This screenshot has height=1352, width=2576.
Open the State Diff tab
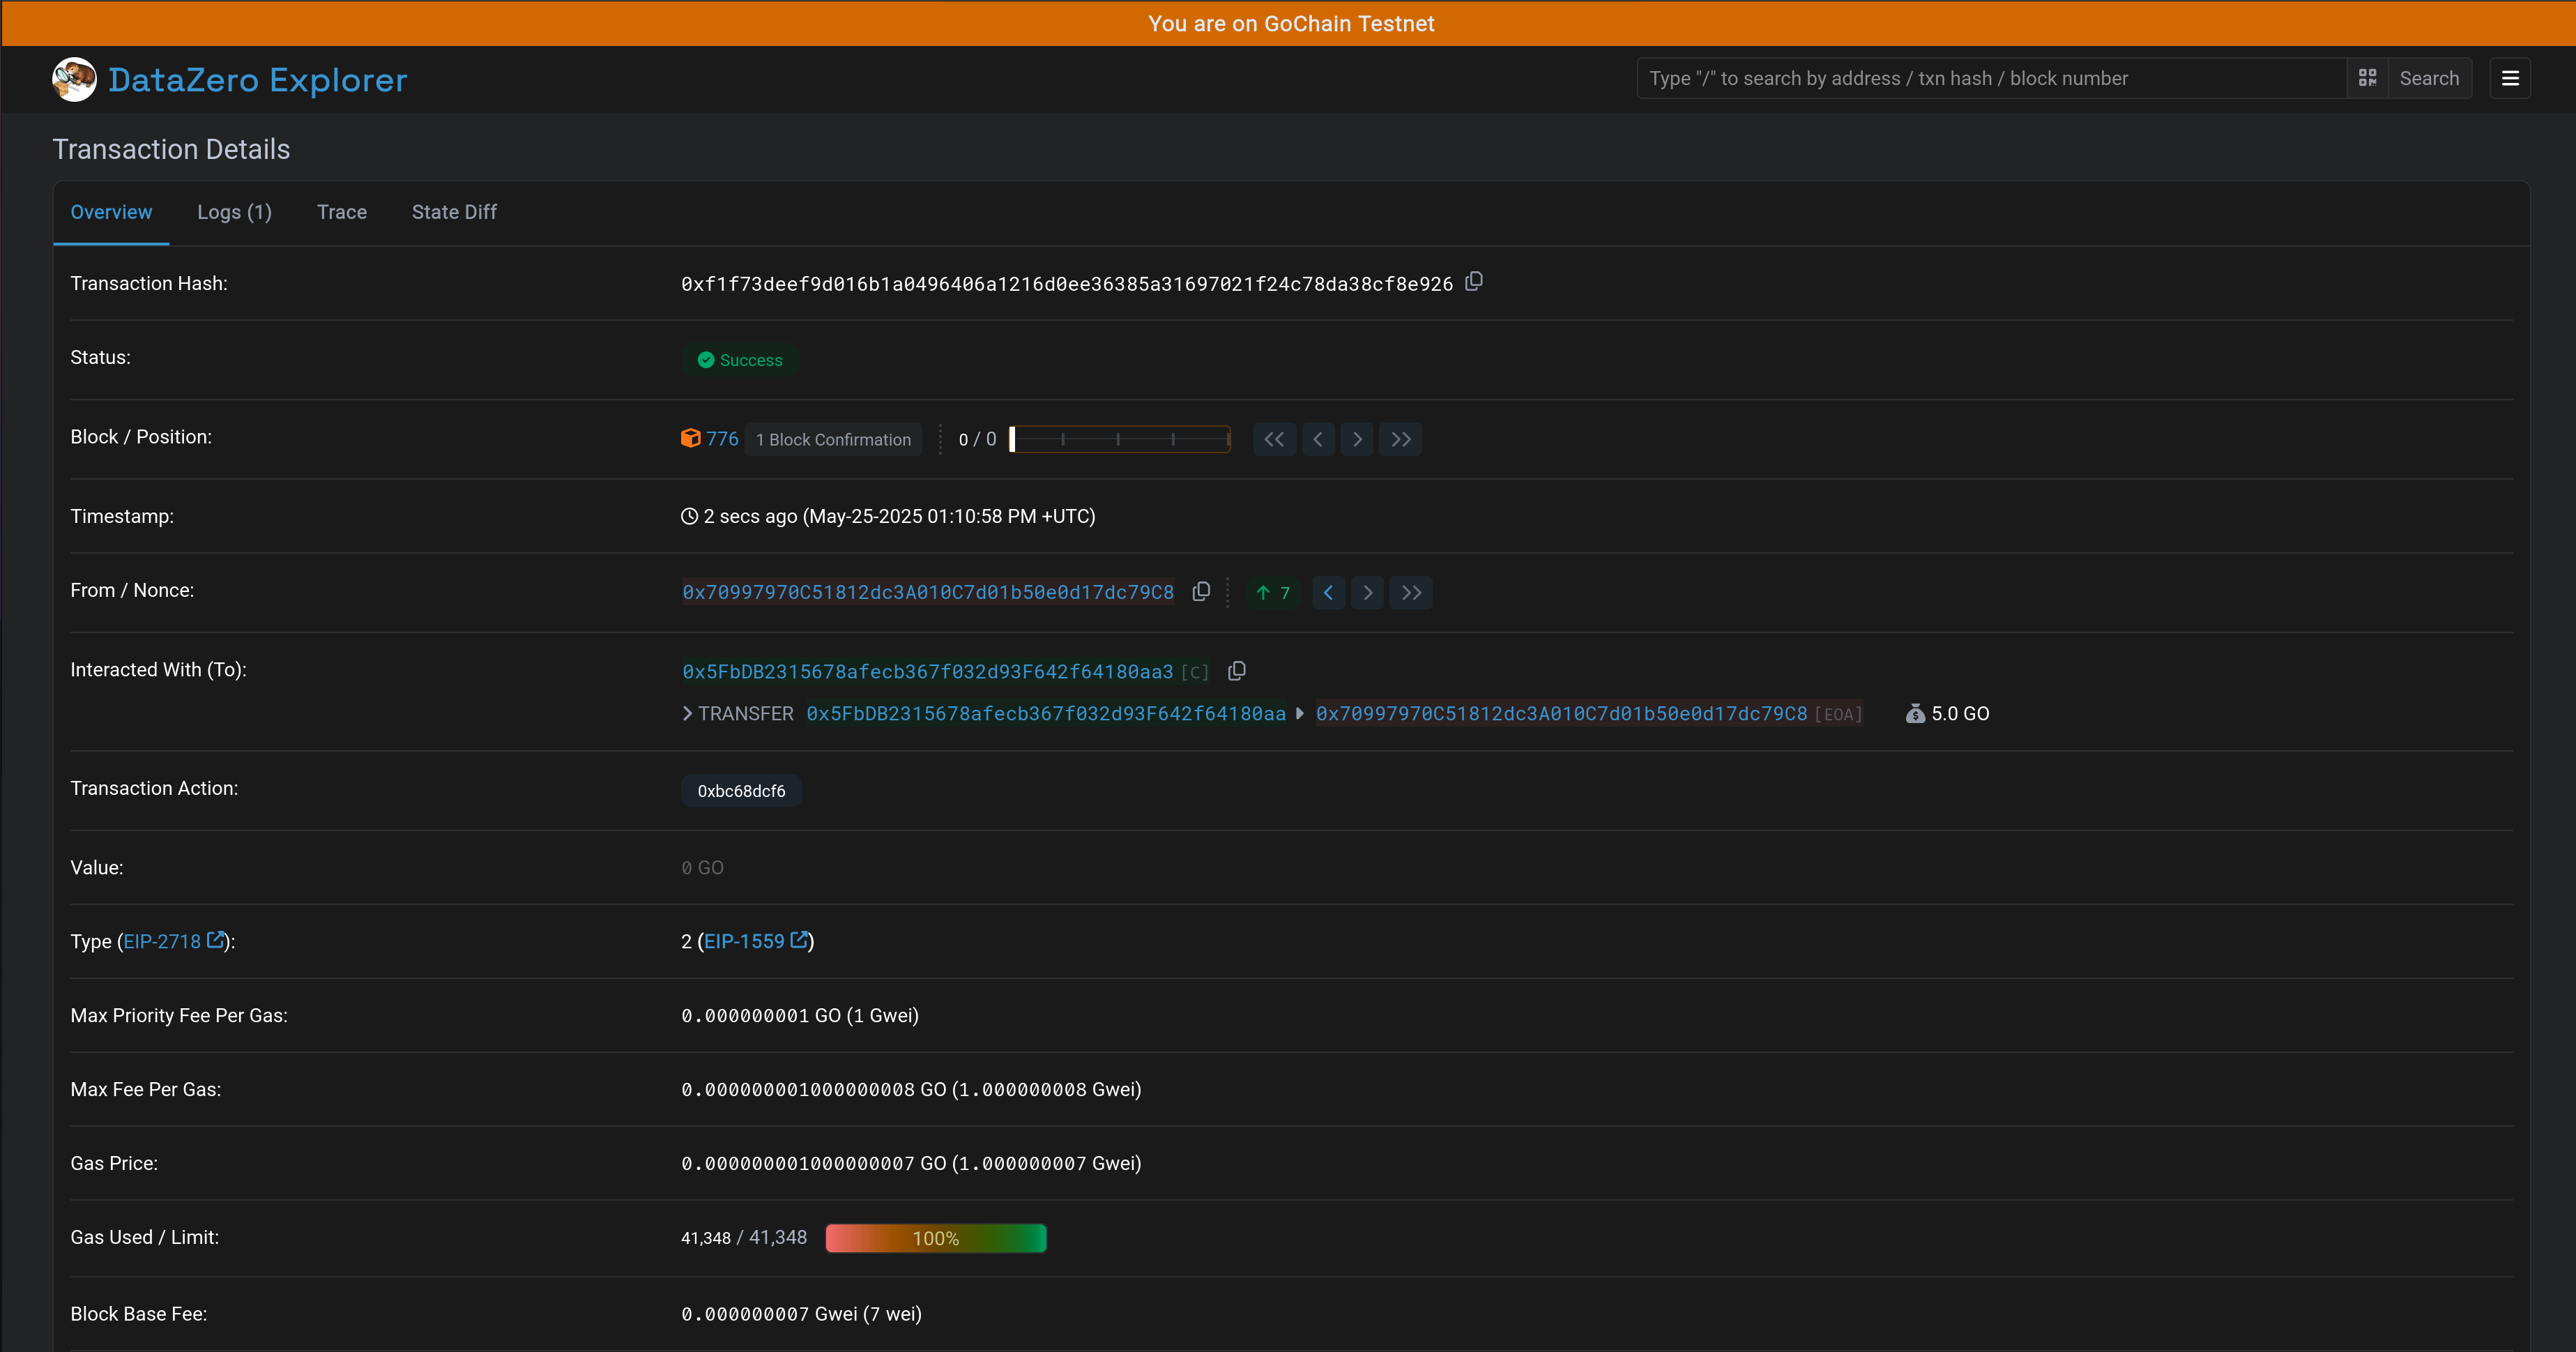454,212
